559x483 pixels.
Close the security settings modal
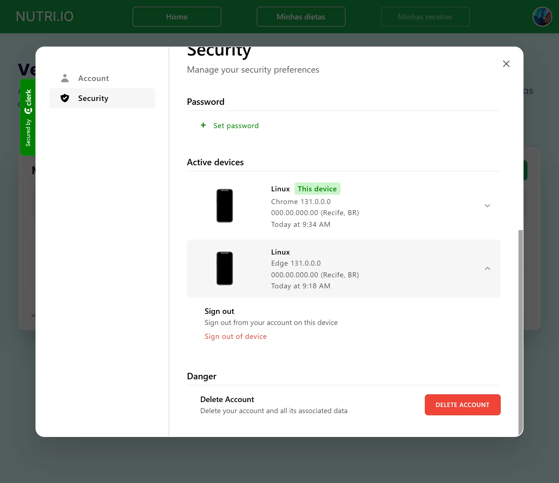click(506, 64)
